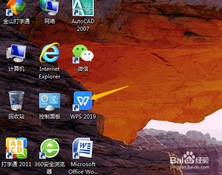Image resolution: width=222 pixels, height=175 pixels.
Task: Select the 控制面板 control panel icon
Action: 50,102
